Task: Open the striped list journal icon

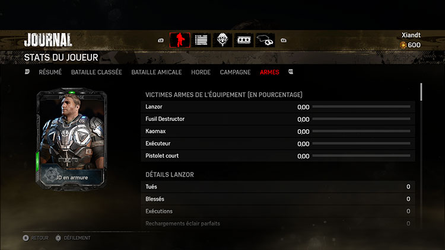Action: click(x=201, y=40)
